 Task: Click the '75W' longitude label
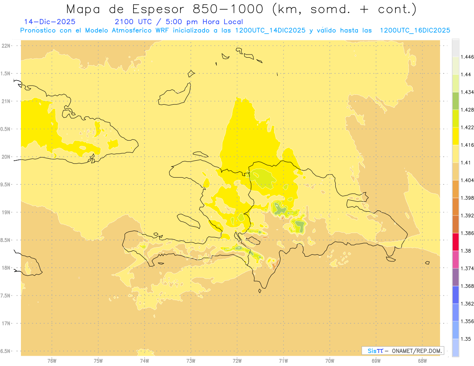tap(98, 360)
